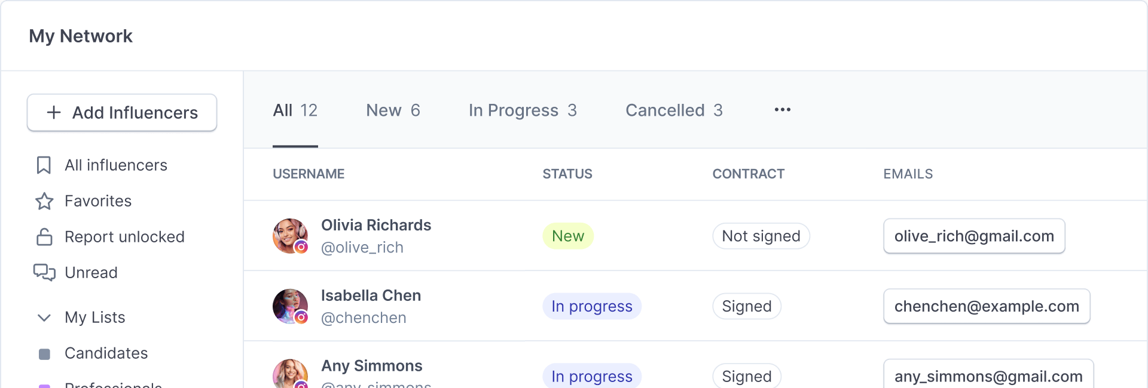Click Olivia Richards' profile avatar
The width and height of the screenshot is (1148, 388).
[x=290, y=236]
